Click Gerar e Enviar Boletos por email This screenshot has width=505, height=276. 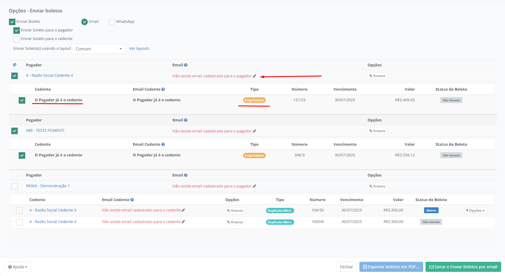[x=463, y=267]
